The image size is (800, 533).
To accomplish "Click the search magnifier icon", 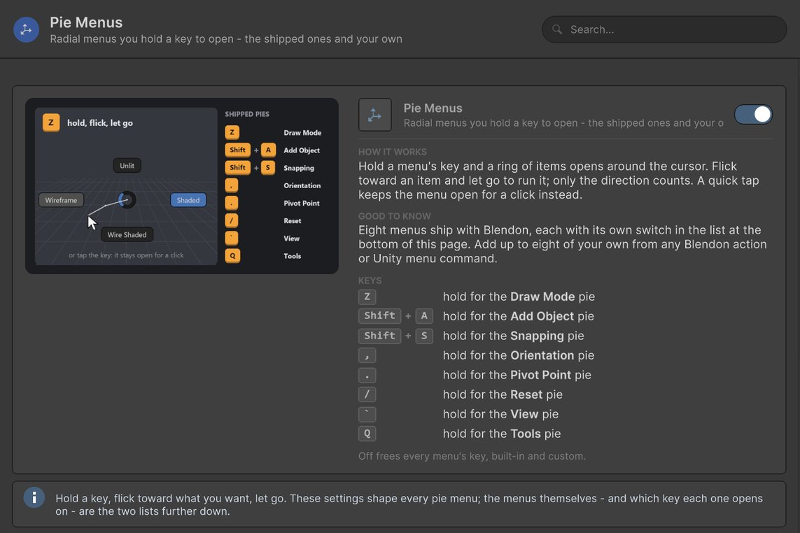I will 557,29.
